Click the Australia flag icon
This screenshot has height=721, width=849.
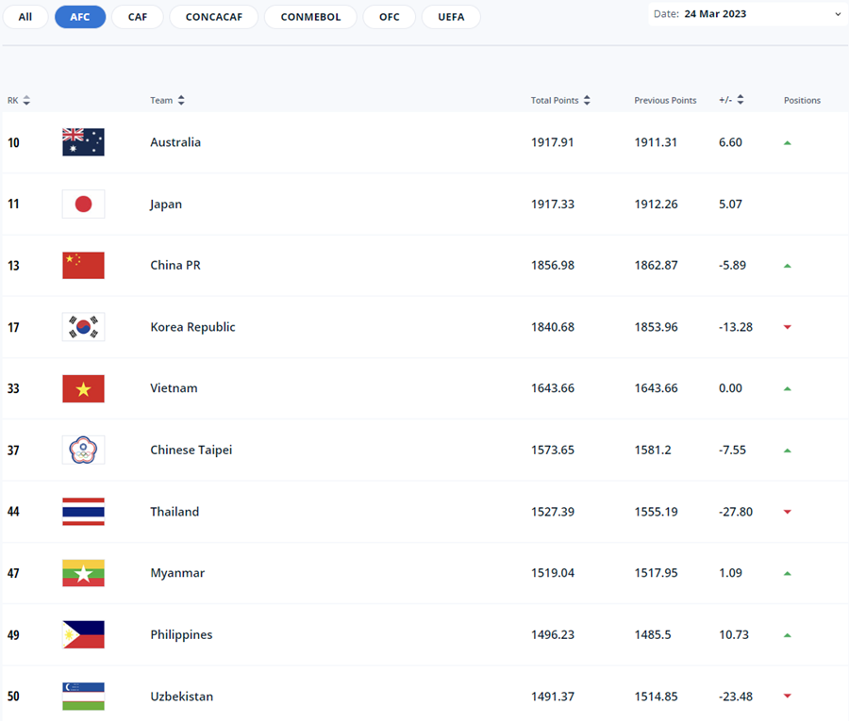[83, 142]
